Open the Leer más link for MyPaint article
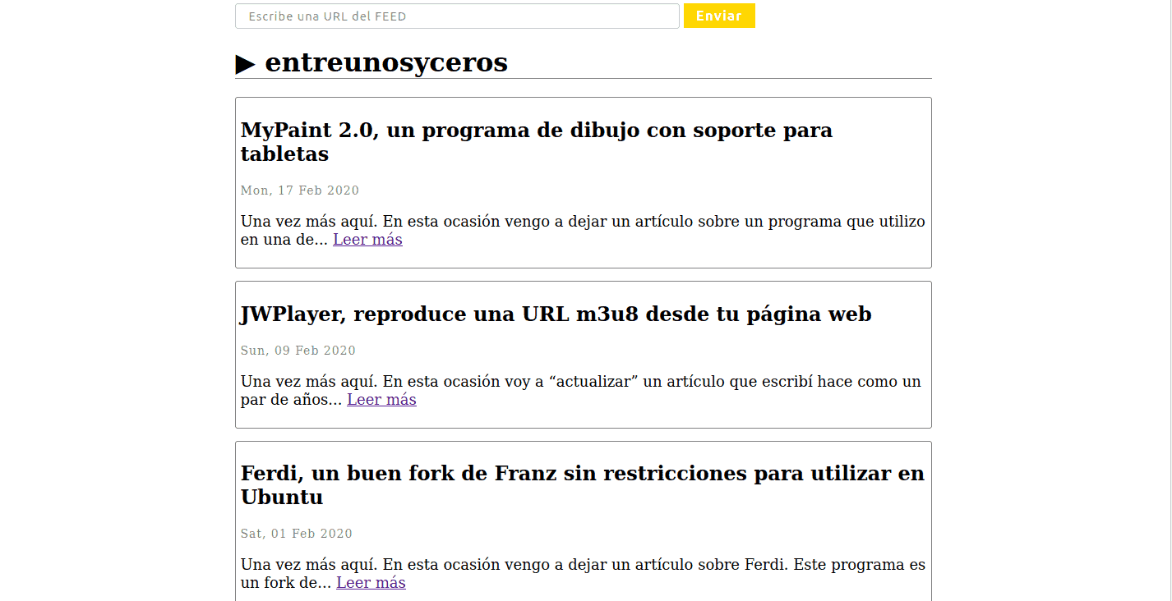This screenshot has height=601, width=1172. (x=367, y=239)
